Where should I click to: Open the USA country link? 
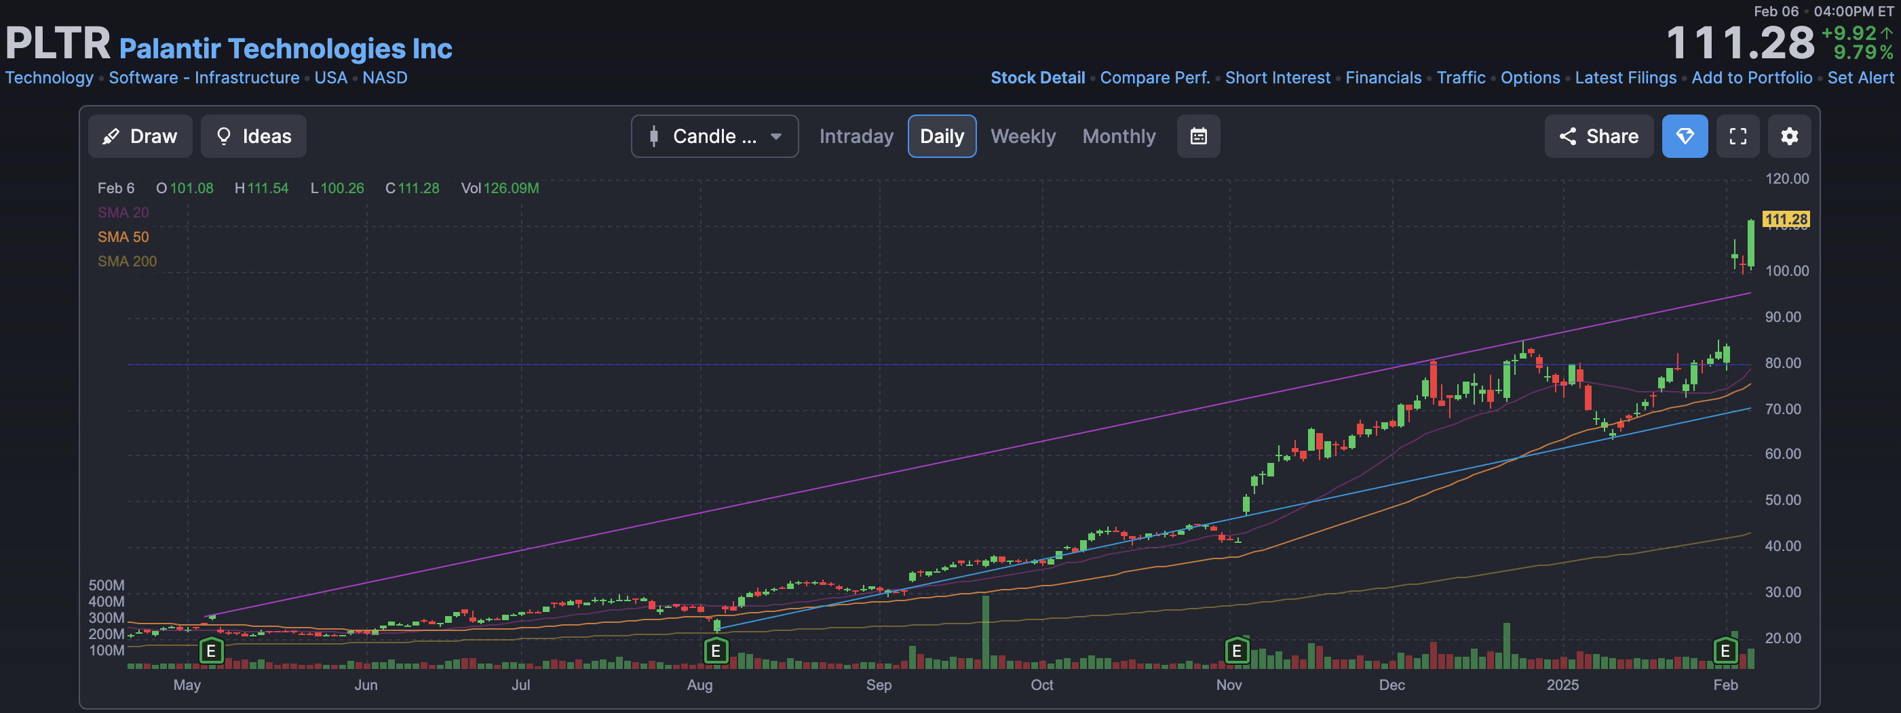pos(330,77)
